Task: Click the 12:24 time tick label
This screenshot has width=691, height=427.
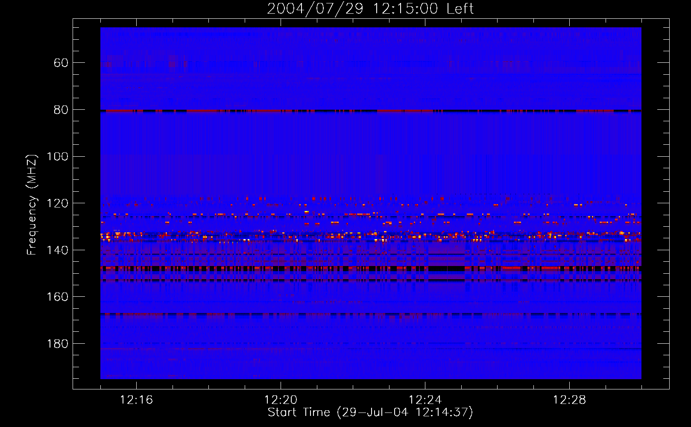Action: (x=425, y=400)
